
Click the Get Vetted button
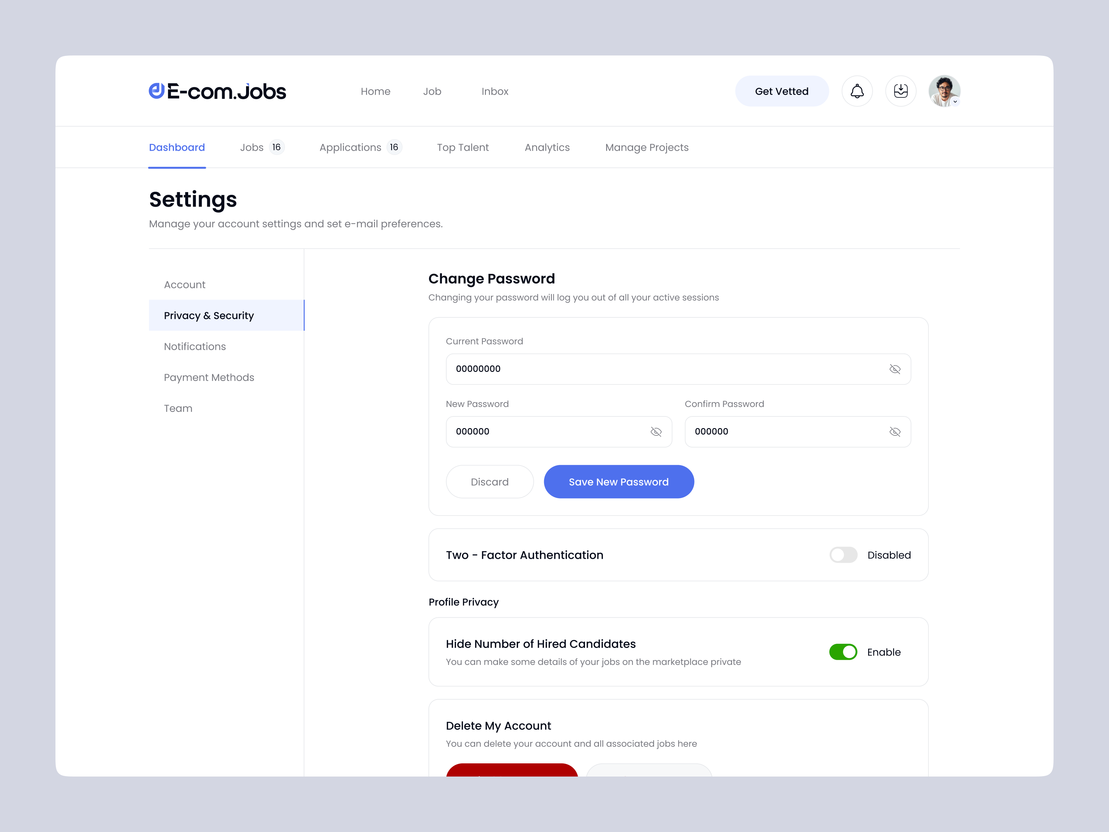click(781, 91)
